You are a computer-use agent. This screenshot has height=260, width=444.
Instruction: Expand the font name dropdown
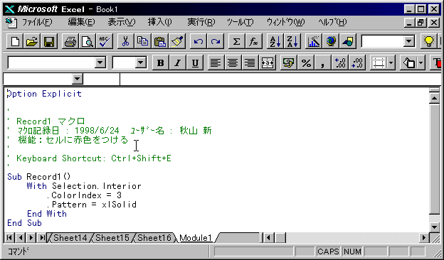[x=100, y=63]
